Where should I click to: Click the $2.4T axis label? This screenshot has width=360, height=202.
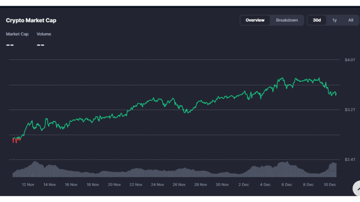click(x=350, y=159)
